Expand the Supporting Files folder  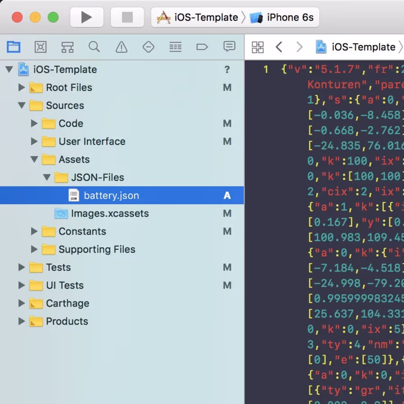34,249
